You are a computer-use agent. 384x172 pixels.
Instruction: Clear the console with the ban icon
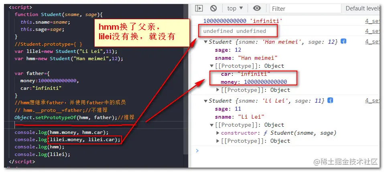click(x=213, y=8)
